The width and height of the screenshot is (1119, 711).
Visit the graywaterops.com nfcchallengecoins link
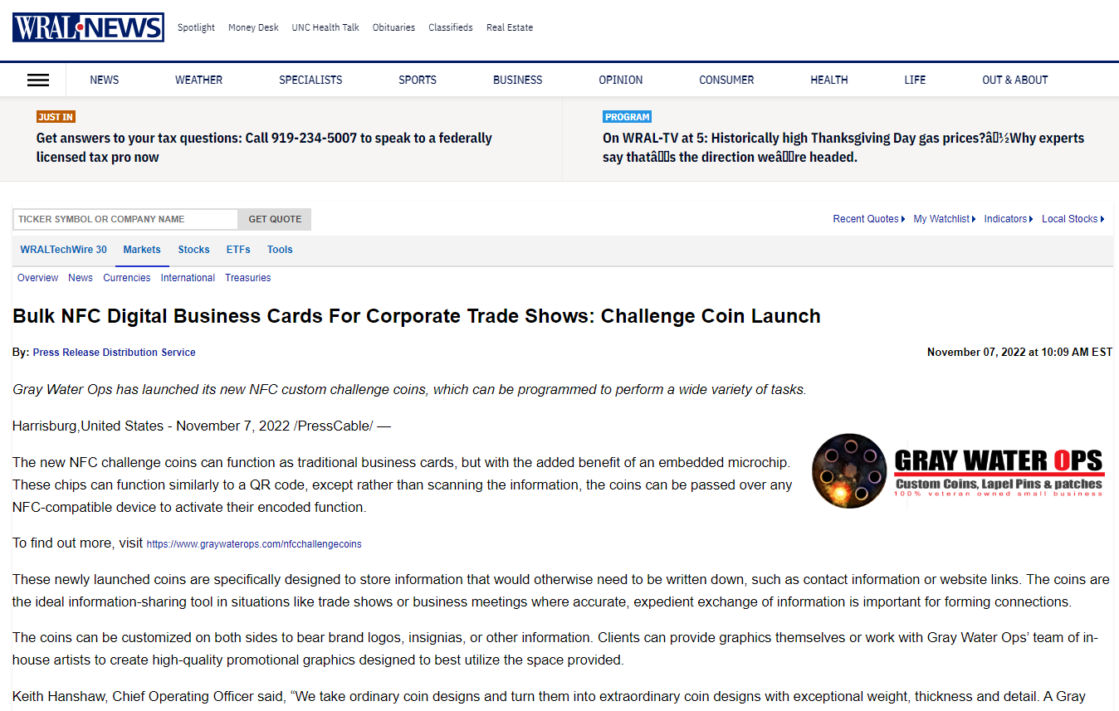click(x=254, y=544)
